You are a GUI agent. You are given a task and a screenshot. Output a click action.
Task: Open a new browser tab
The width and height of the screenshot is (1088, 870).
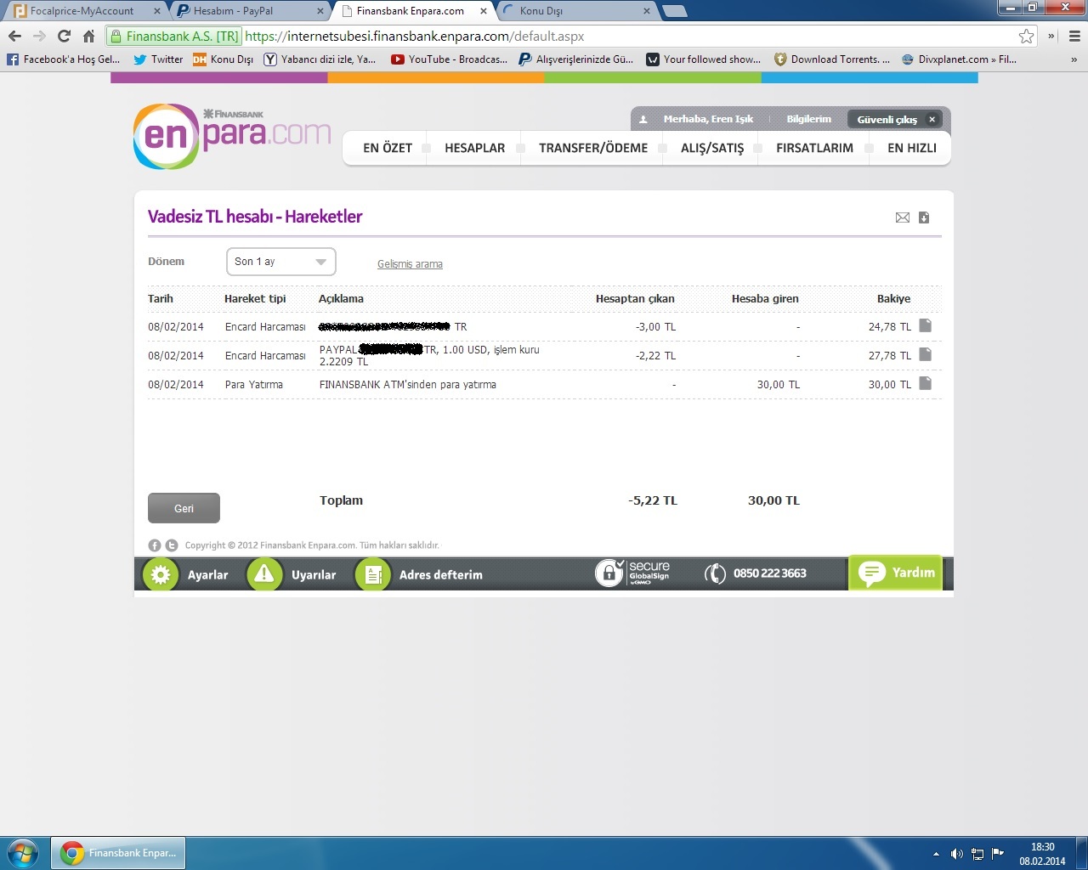(674, 11)
